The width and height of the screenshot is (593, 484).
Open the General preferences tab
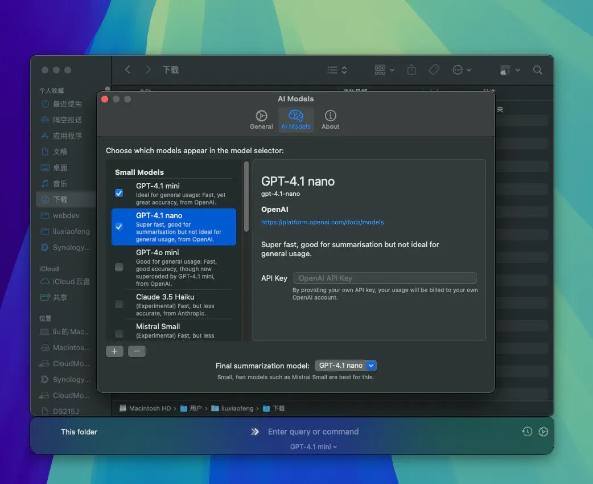coord(261,120)
